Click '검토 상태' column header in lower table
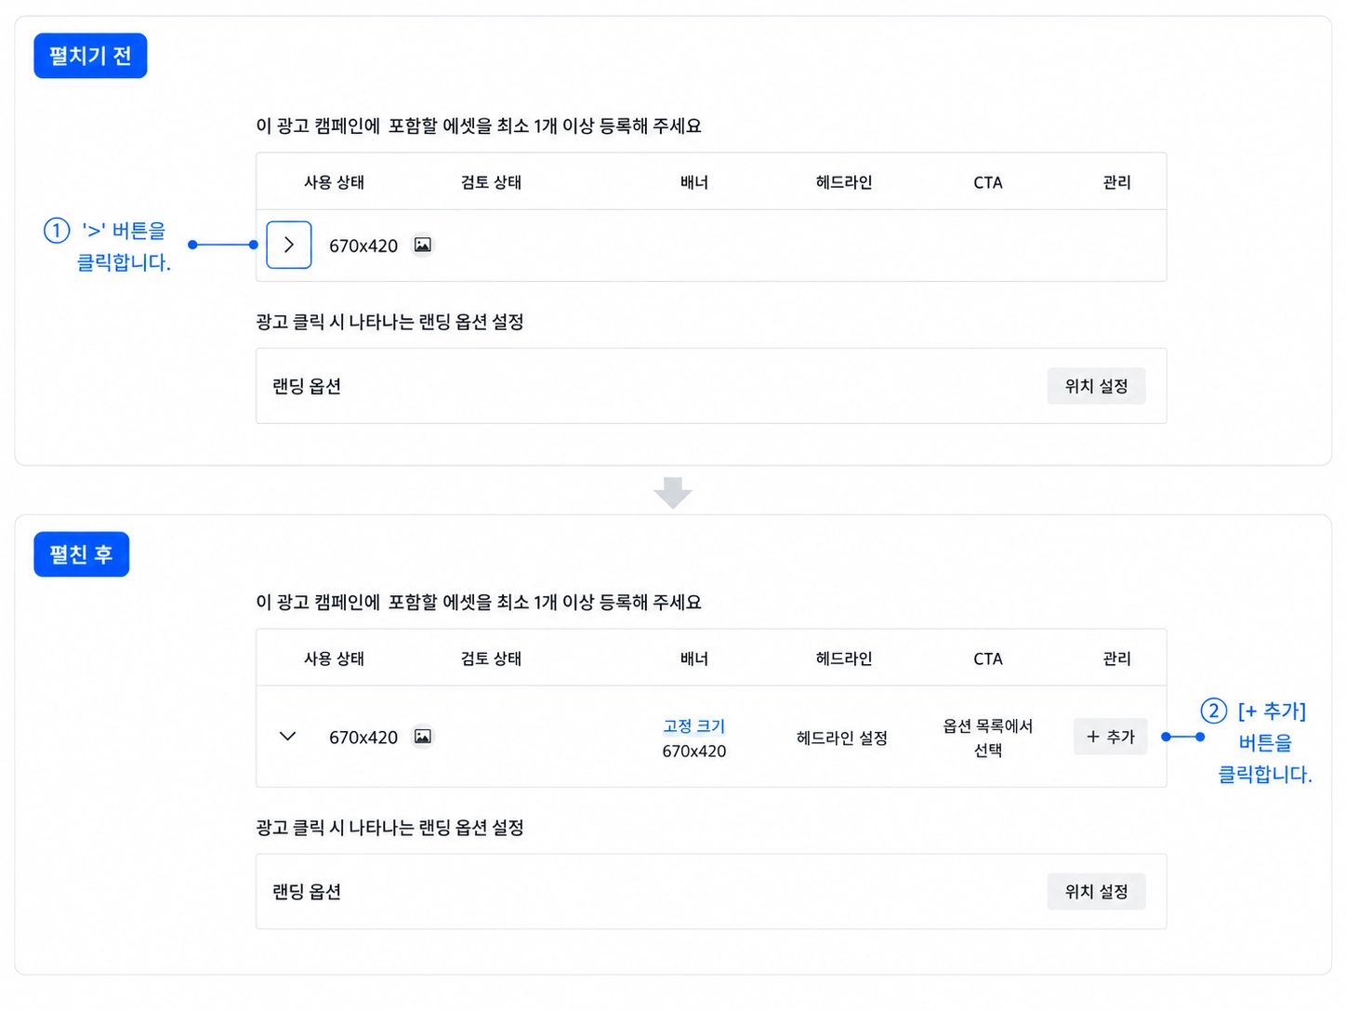The height and width of the screenshot is (1010, 1346). [x=492, y=658]
